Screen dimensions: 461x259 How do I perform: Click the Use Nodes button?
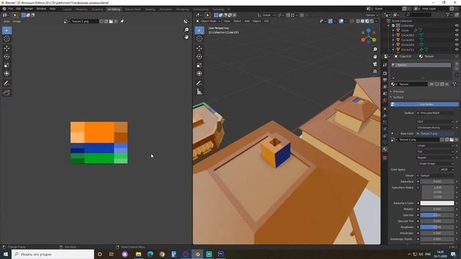click(424, 104)
